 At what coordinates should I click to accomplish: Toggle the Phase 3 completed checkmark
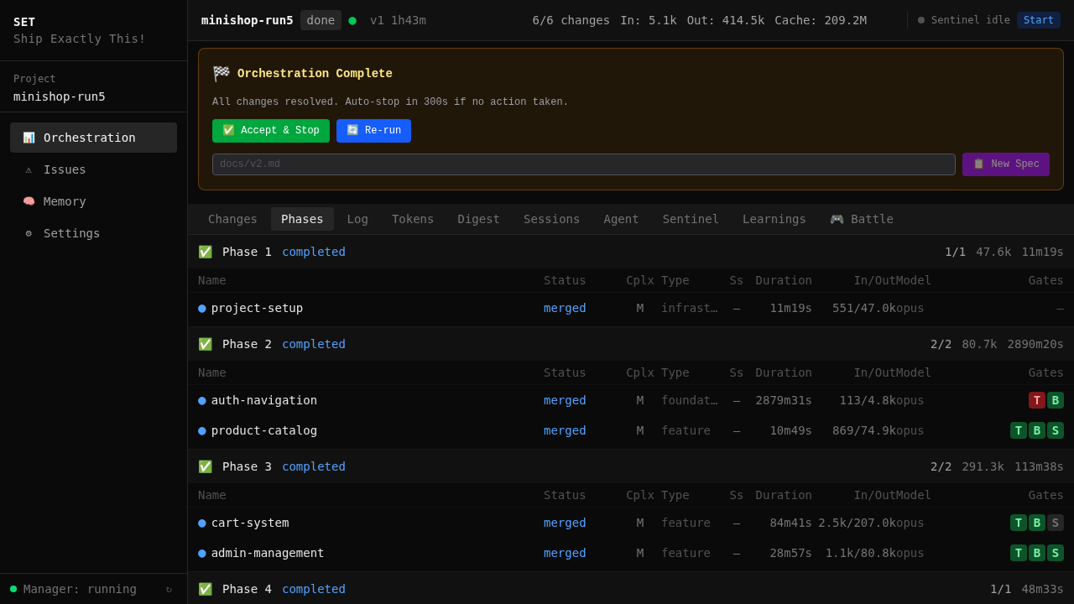pyautogui.click(x=205, y=466)
